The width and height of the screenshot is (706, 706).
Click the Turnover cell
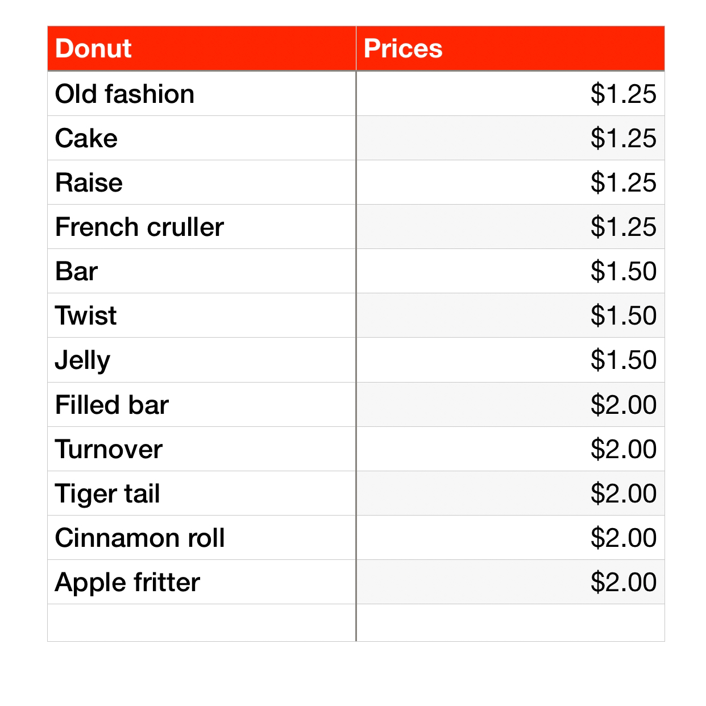(x=202, y=449)
